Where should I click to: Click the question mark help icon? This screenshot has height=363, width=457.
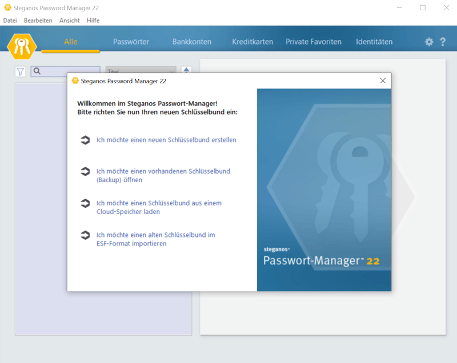[443, 42]
